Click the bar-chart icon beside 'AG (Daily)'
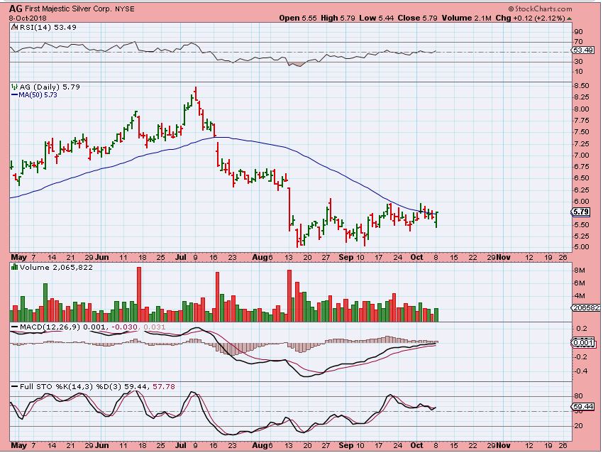The width and height of the screenshot is (603, 453). point(15,87)
